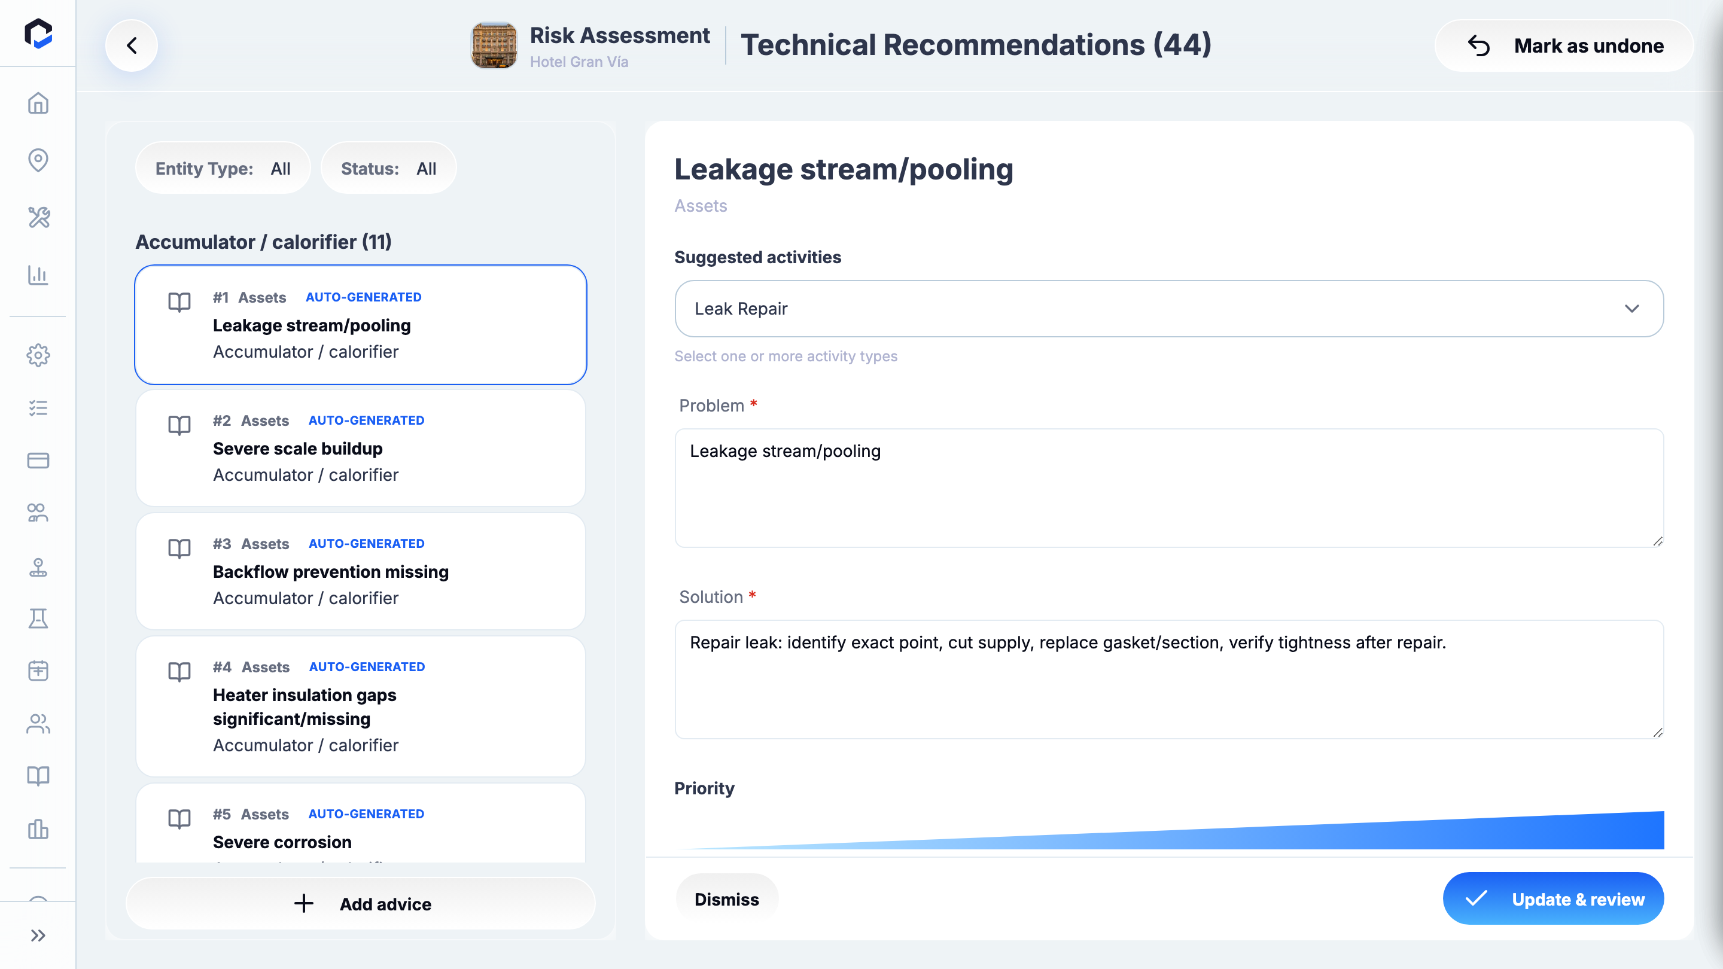1723x969 pixels.
Task: Click the people group sidebar icon
Action: click(38, 512)
